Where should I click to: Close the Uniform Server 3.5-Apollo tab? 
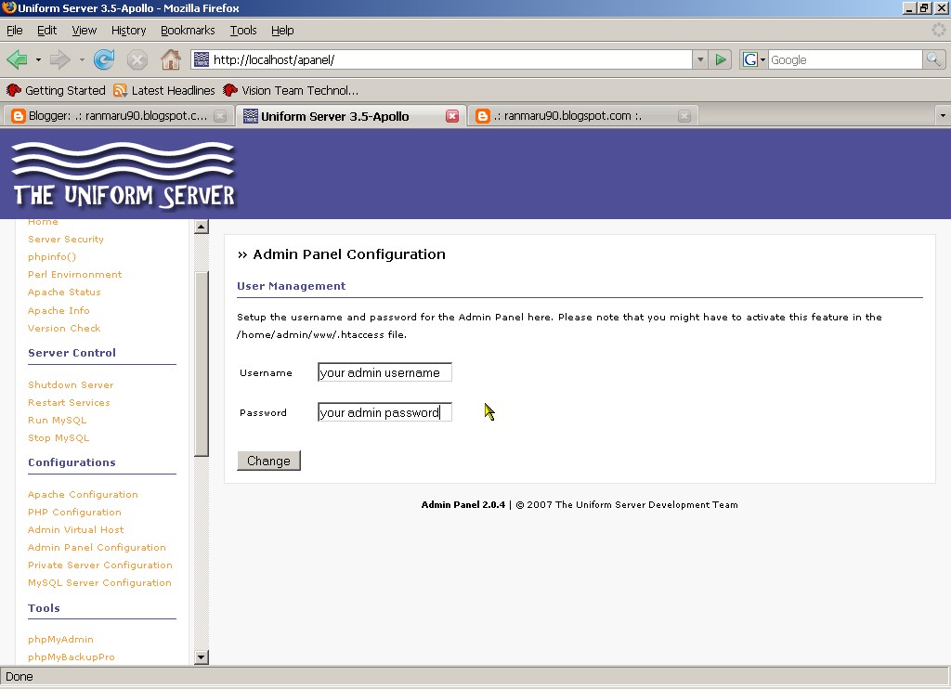point(452,116)
